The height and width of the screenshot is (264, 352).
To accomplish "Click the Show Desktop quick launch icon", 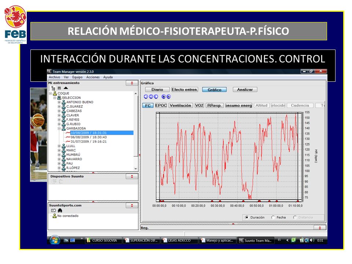I will [x=66, y=240].
